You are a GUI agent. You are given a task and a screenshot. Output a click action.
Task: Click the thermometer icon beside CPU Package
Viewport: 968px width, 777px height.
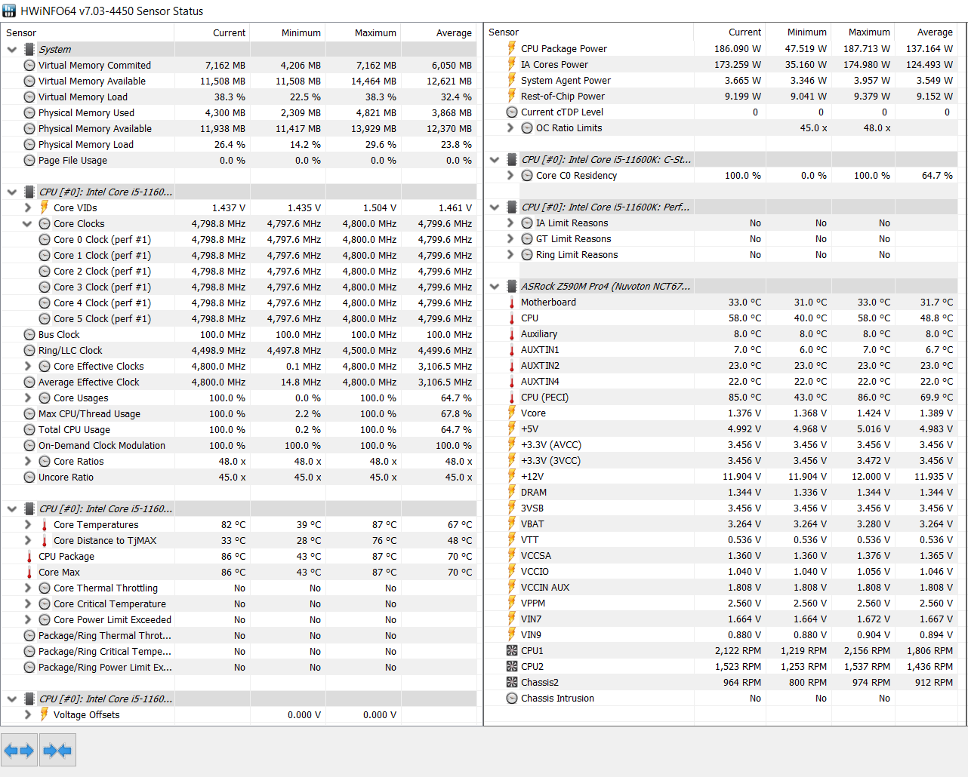coord(29,556)
